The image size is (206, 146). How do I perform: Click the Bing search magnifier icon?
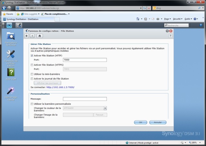click(x=199, y=8)
